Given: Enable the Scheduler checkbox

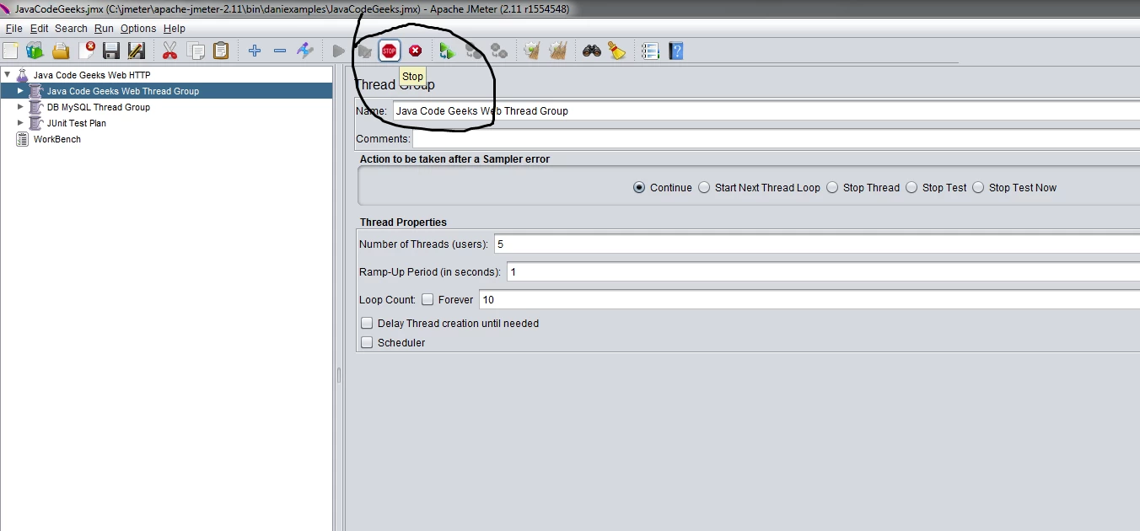Looking at the screenshot, I should 367,342.
